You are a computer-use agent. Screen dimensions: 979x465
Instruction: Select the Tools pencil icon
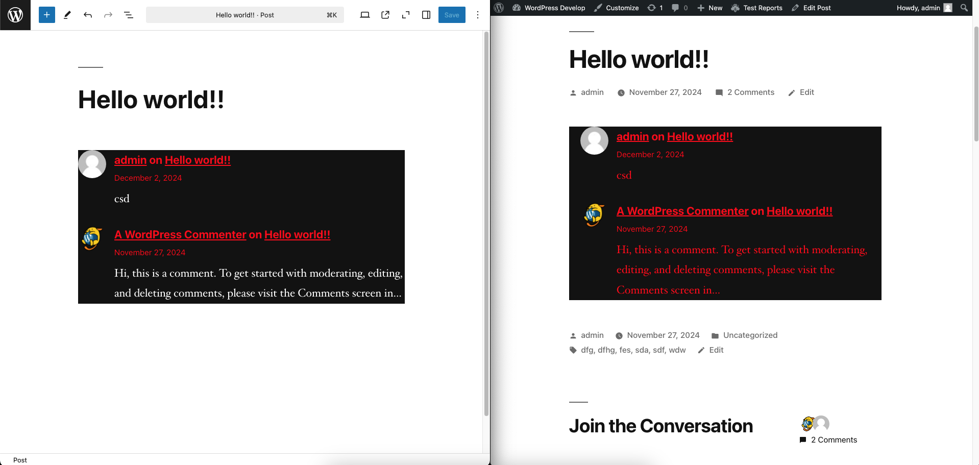67,15
